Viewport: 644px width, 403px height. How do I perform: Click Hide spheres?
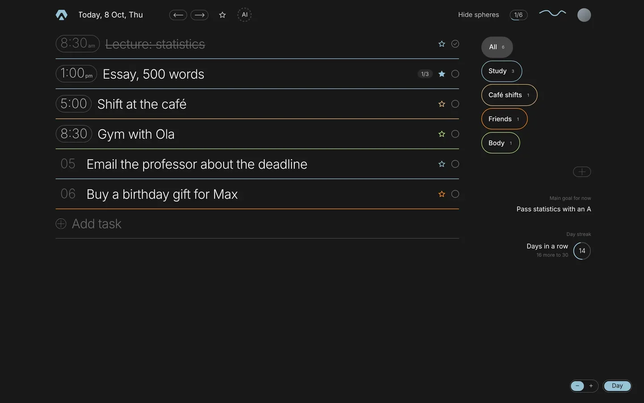(x=479, y=15)
